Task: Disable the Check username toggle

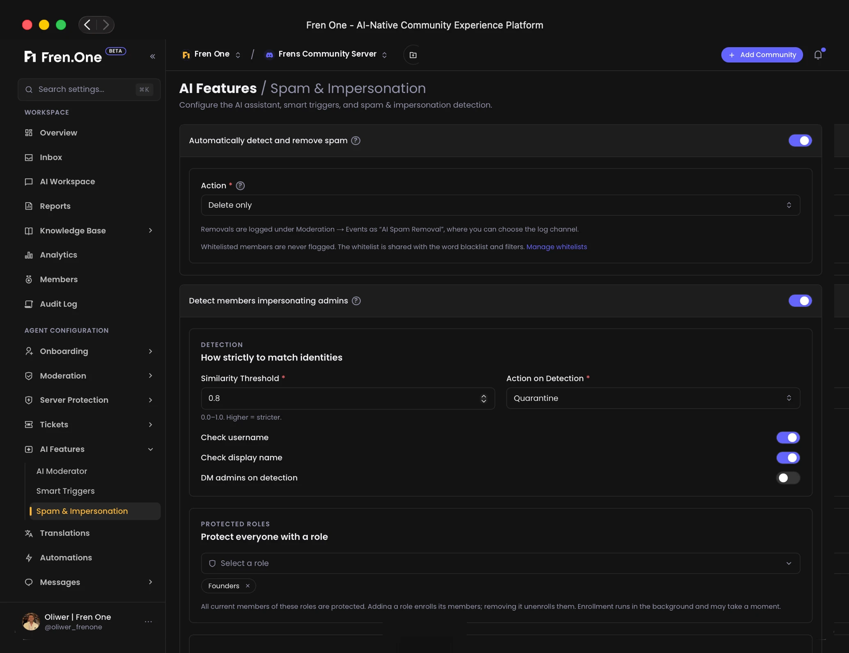Action: click(788, 437)
